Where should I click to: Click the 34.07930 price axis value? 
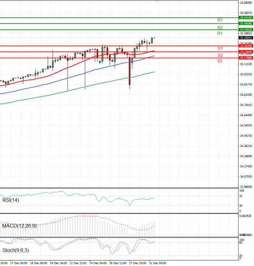pyautogui.click(x=246, y=177)
